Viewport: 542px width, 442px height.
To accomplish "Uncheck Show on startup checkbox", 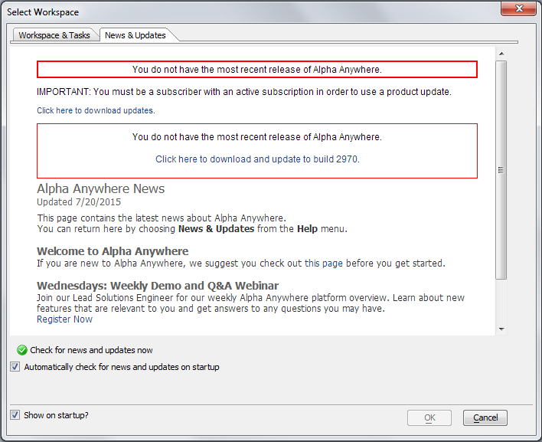I will [x=15, y=414].
